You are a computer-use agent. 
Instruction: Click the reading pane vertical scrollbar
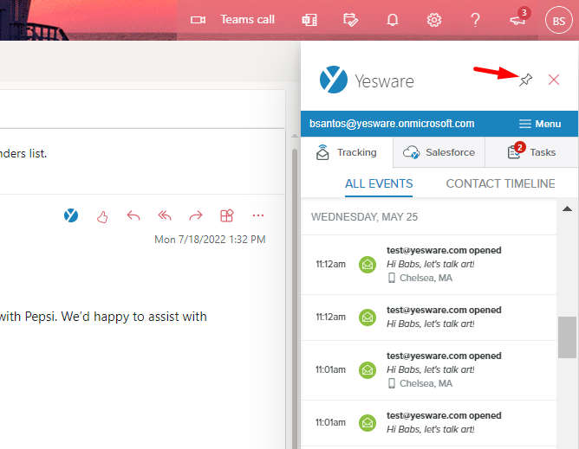point(295,298)
